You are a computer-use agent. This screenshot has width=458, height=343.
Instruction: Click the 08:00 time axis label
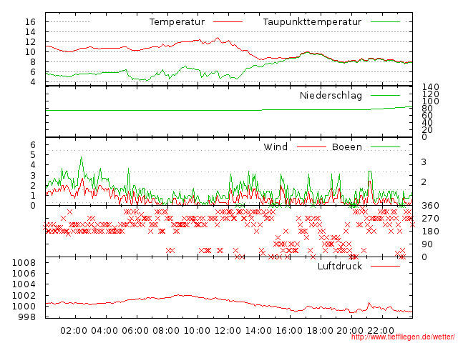click(166, 331)
